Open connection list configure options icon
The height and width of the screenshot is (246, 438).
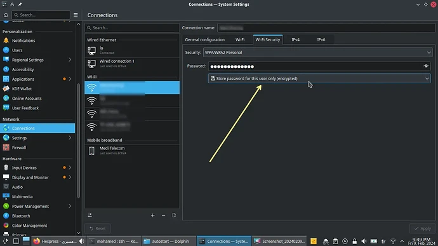point(90,215)
